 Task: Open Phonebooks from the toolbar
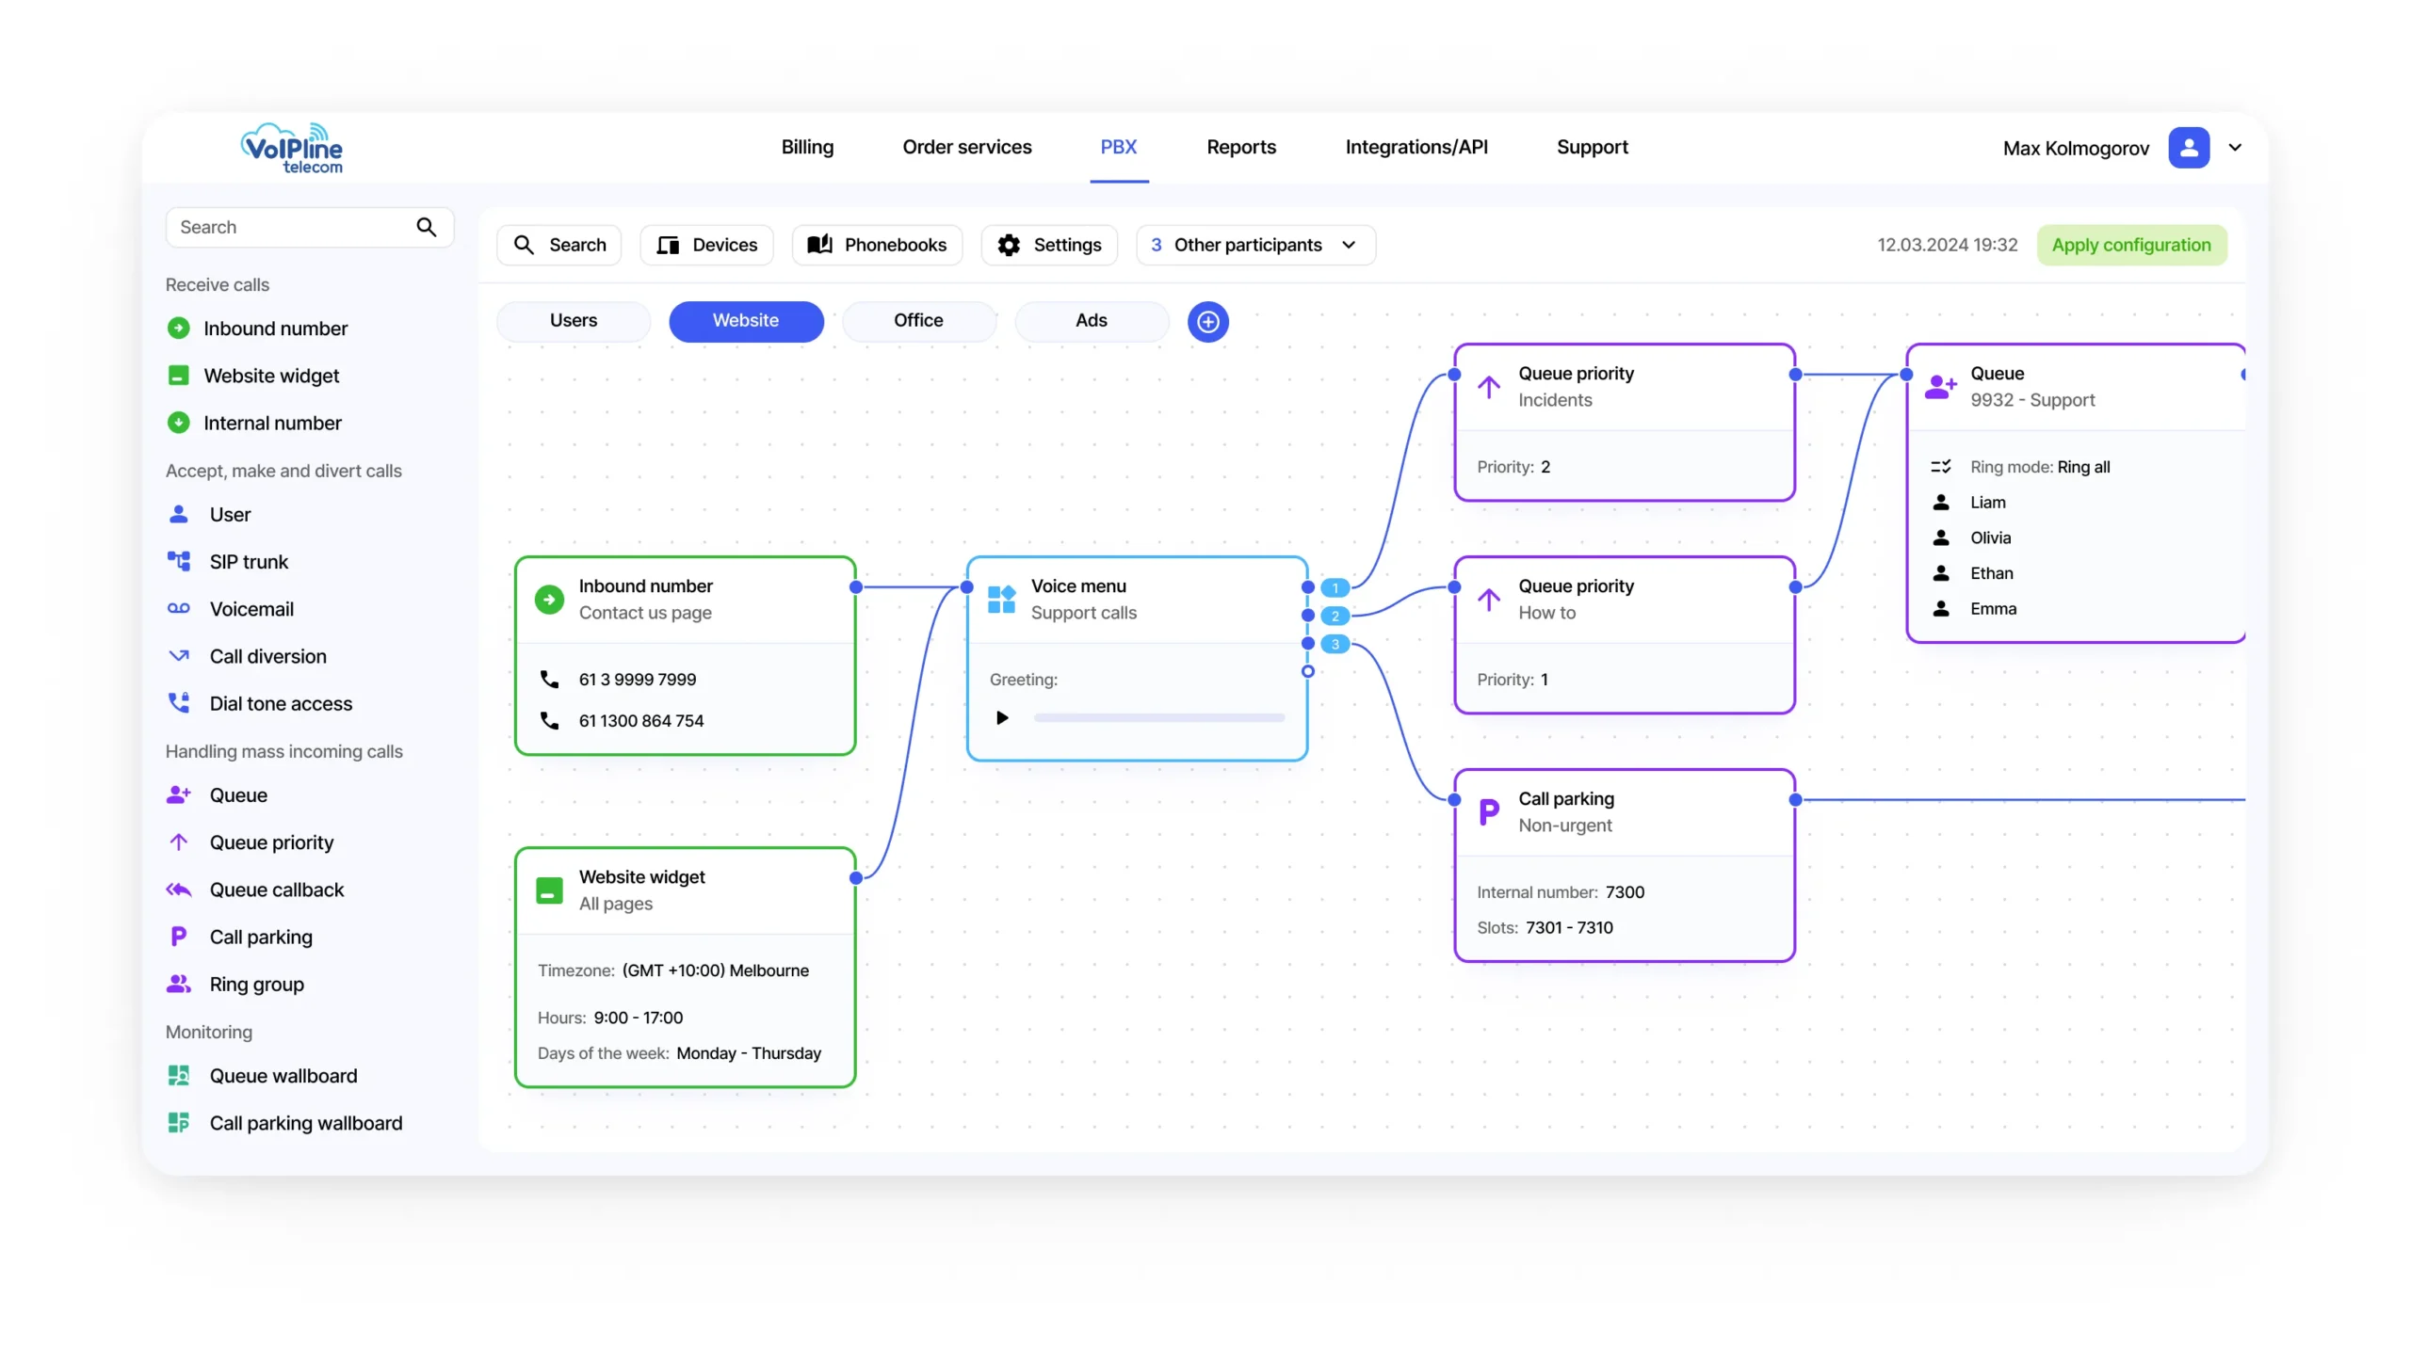876,245
